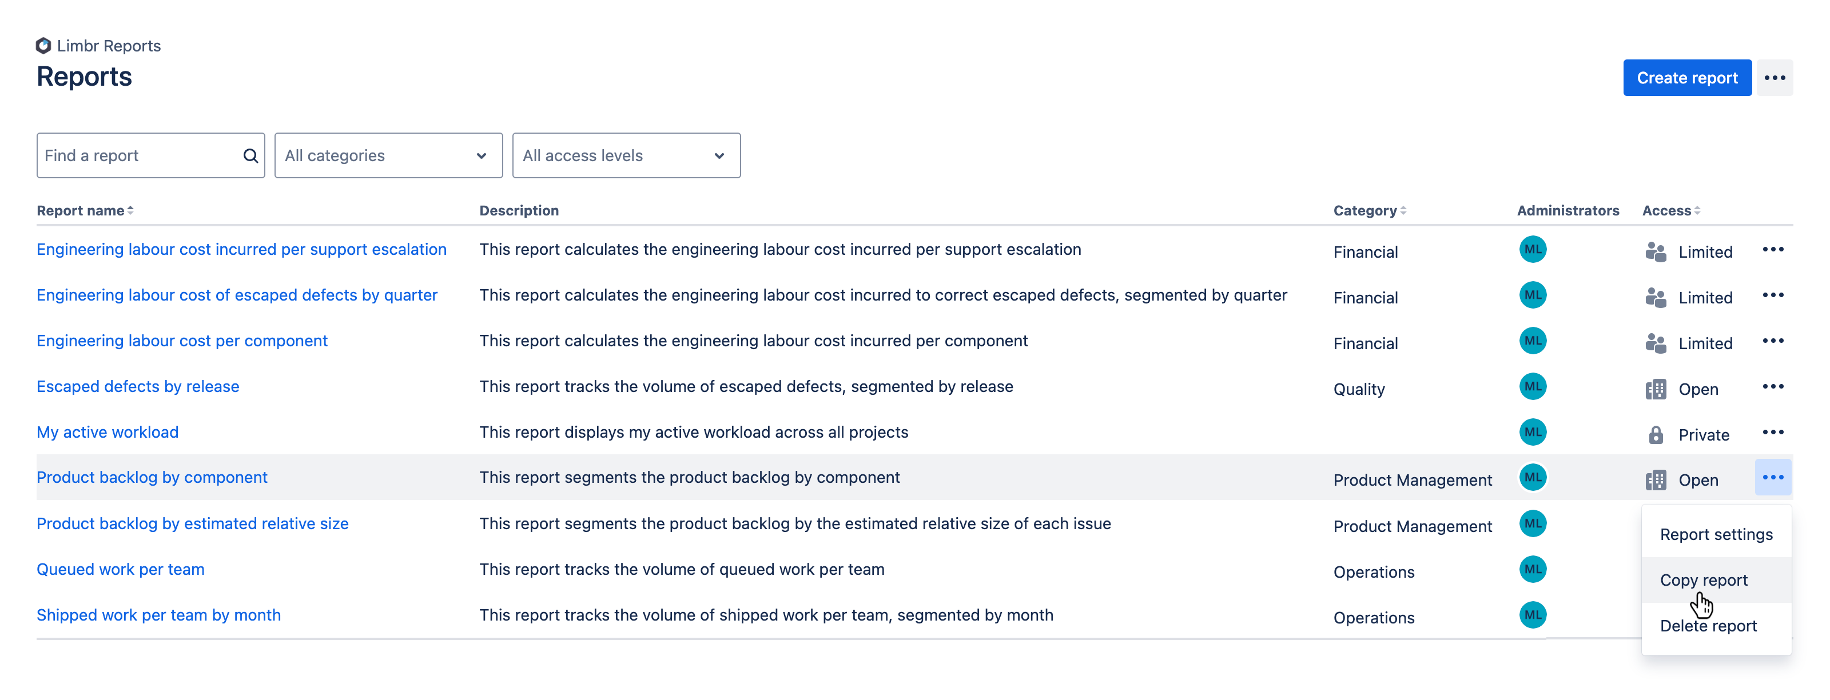The width and height of the screenshot is (1830, 700).
Task: Click Private access label in My active workload row
Action: [x=1704, y=435]
